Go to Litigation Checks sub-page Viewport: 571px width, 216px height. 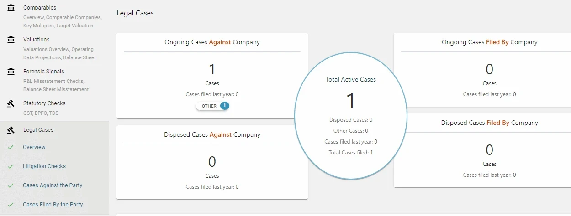(x=44, y=166)
